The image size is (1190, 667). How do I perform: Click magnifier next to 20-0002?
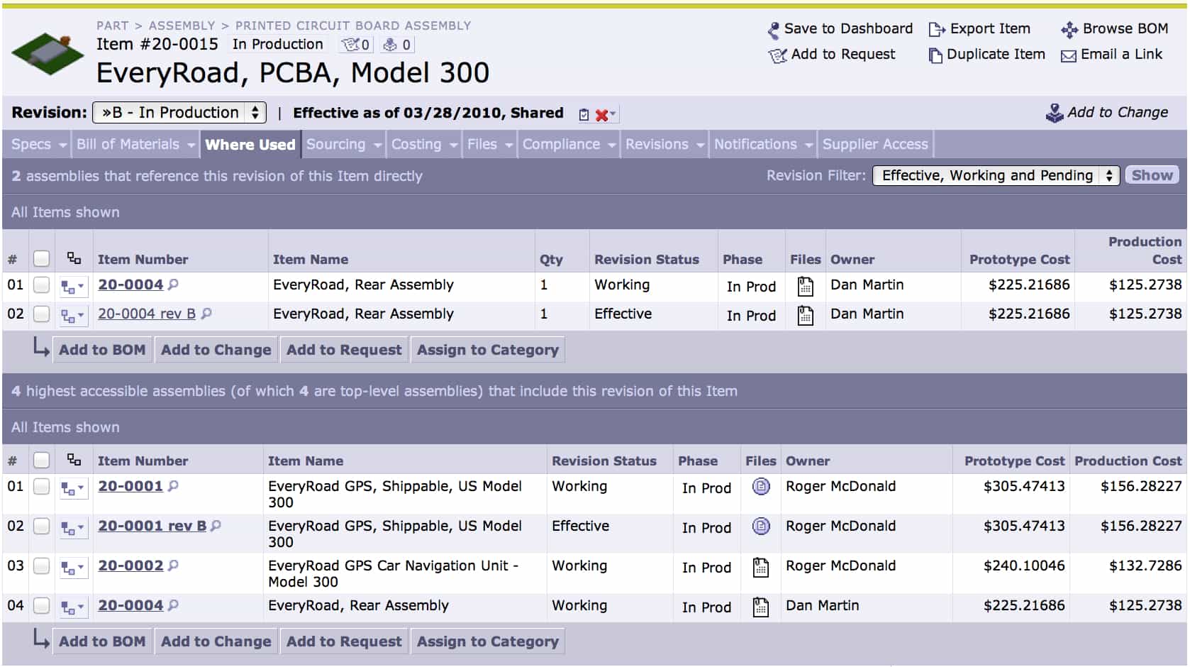pyautogui.click(x=173, y=566)
